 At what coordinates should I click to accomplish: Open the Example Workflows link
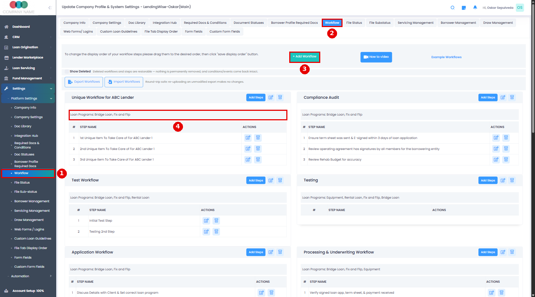[x=446, y=57]
